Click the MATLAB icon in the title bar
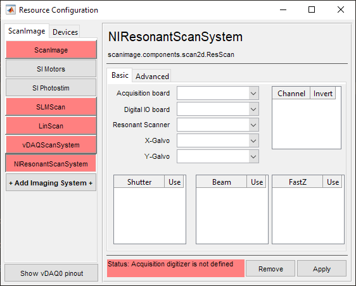This screenshot has height=286, width=356. pyautogui.click(x=11, y=9)
